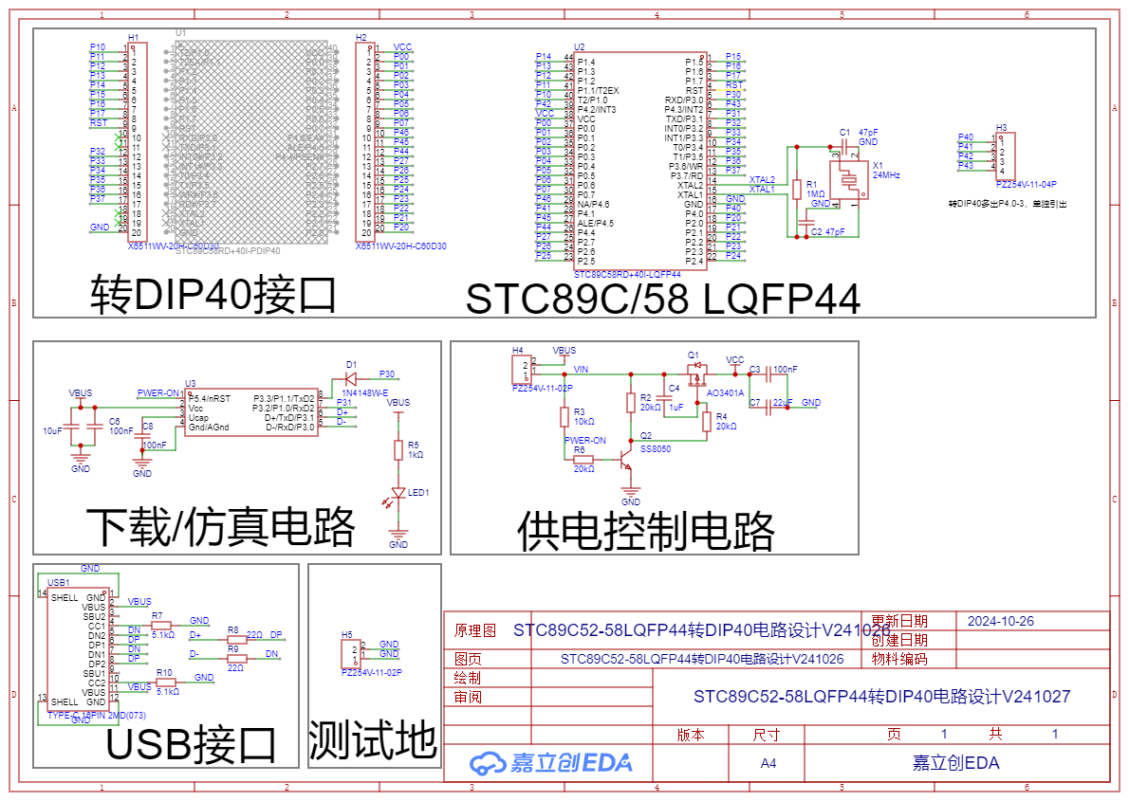Screen dimensions: 1129x801
Task: Select the D1 1N4148W-E diode symbol
Action: click(351, 378)
